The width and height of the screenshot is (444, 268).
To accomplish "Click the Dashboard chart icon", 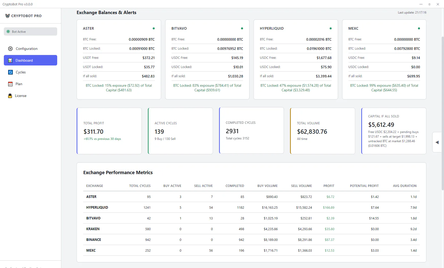I will [10, 60].
